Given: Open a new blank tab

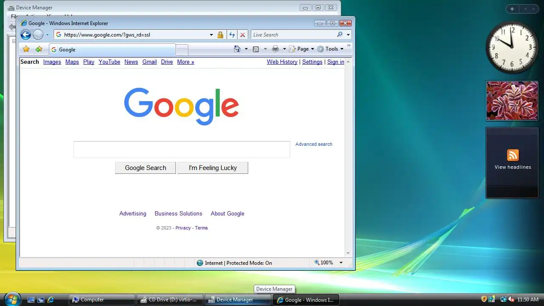Looking at the screenshot, I should (x=182, y=50).
